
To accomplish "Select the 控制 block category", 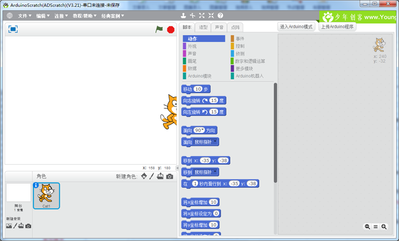I will (x=240, y=46).
